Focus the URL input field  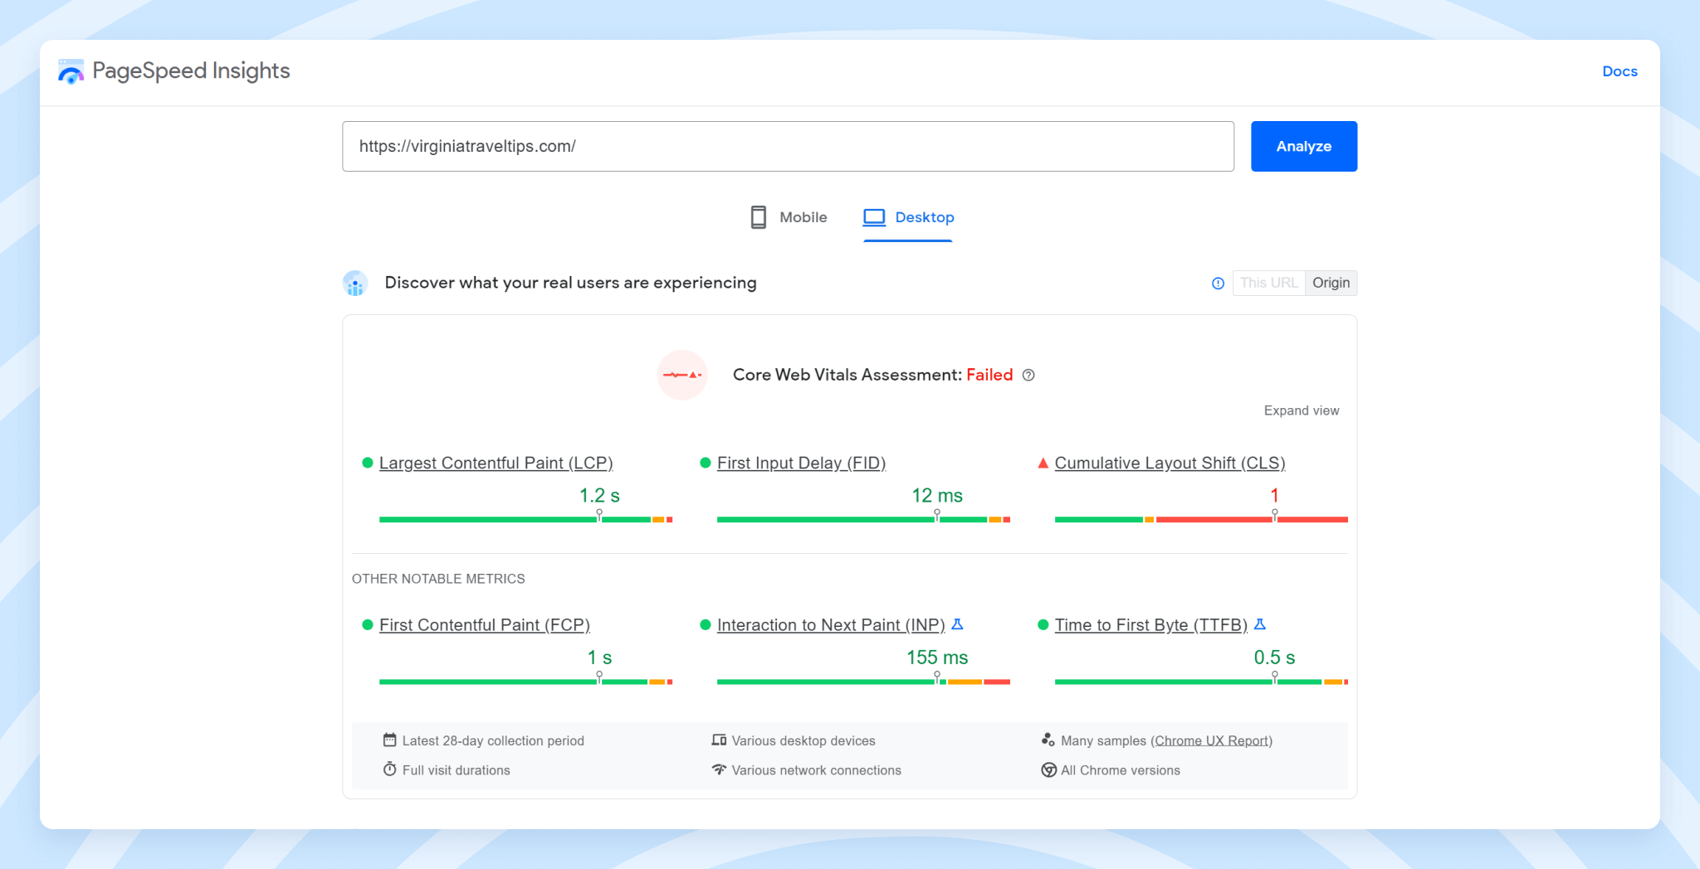click(788, 146)
